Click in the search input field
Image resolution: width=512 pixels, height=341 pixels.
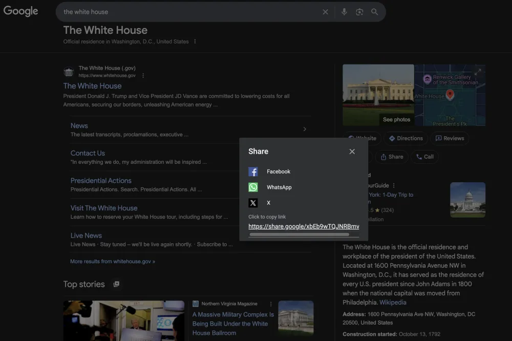pos(189,12)
